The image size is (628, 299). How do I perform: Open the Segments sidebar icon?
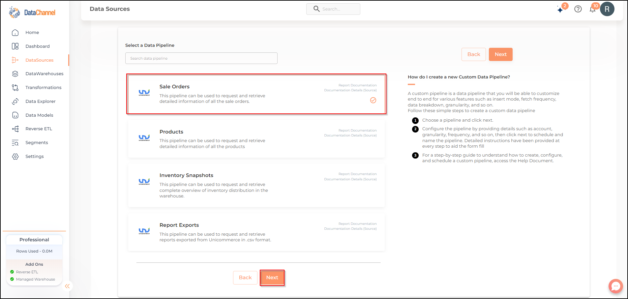15,143
